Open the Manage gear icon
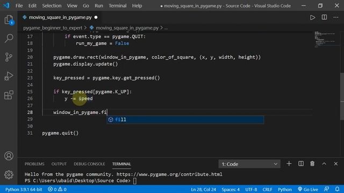344x193 pixels. (9, 175)
